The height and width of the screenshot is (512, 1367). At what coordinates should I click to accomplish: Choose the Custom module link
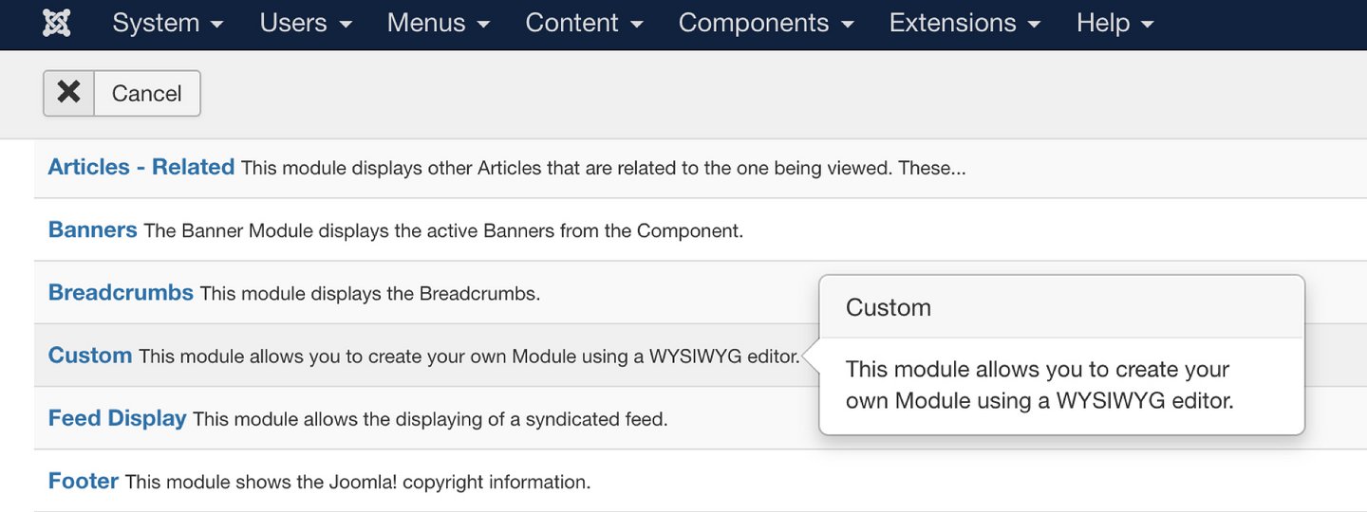90,356
